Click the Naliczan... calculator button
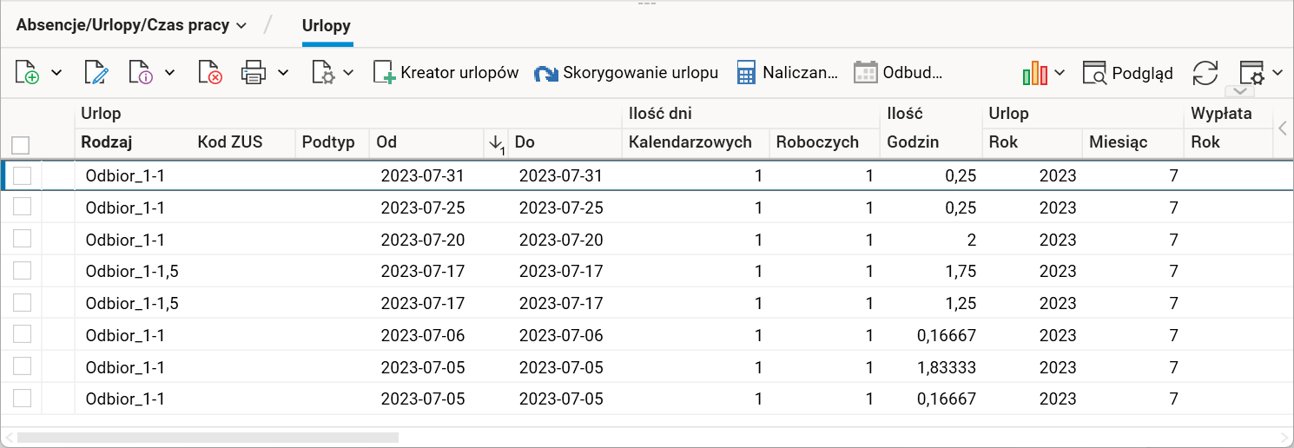Image resolution: width=1294 pixels, height=448 pixels. click(x=787, y=73)
